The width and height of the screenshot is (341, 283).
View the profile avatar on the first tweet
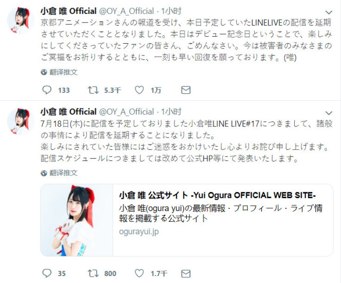(x=21, y=20)
